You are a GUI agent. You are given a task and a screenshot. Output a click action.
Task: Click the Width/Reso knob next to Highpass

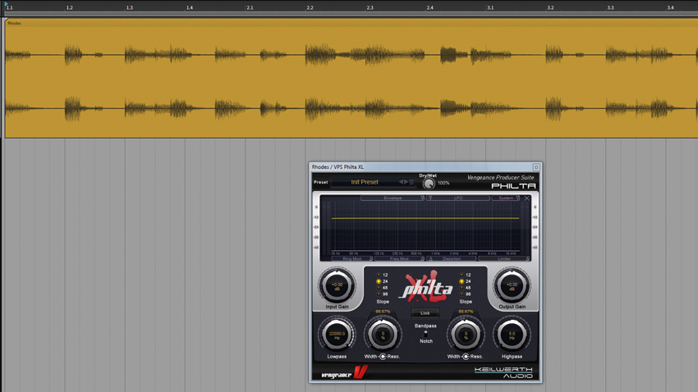pyautogui.click(x=466, y=335)
